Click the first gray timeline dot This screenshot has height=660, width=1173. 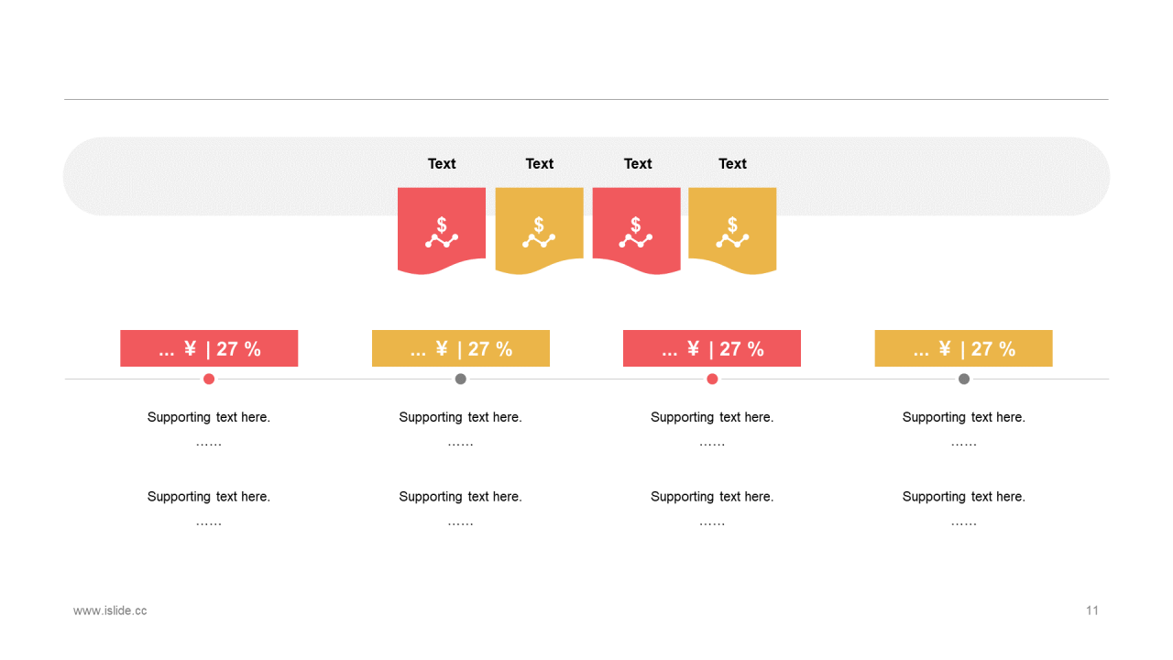click(461, 379)
